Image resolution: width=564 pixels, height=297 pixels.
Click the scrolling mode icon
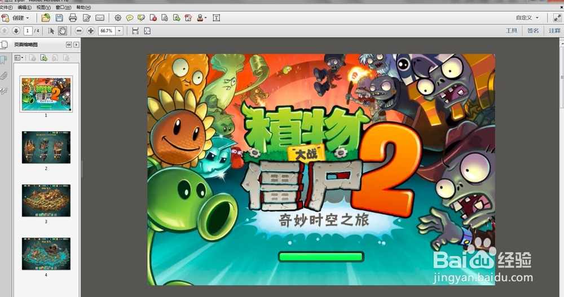click(x=135, y=30)
